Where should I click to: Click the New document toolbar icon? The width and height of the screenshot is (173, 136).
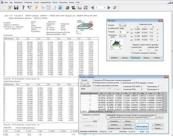(4, 7)
